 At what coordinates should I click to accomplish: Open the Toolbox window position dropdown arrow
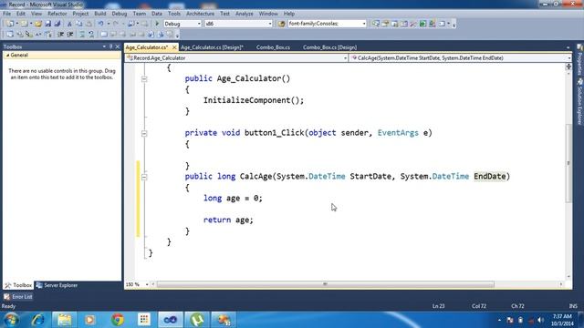tap(104, 46)
